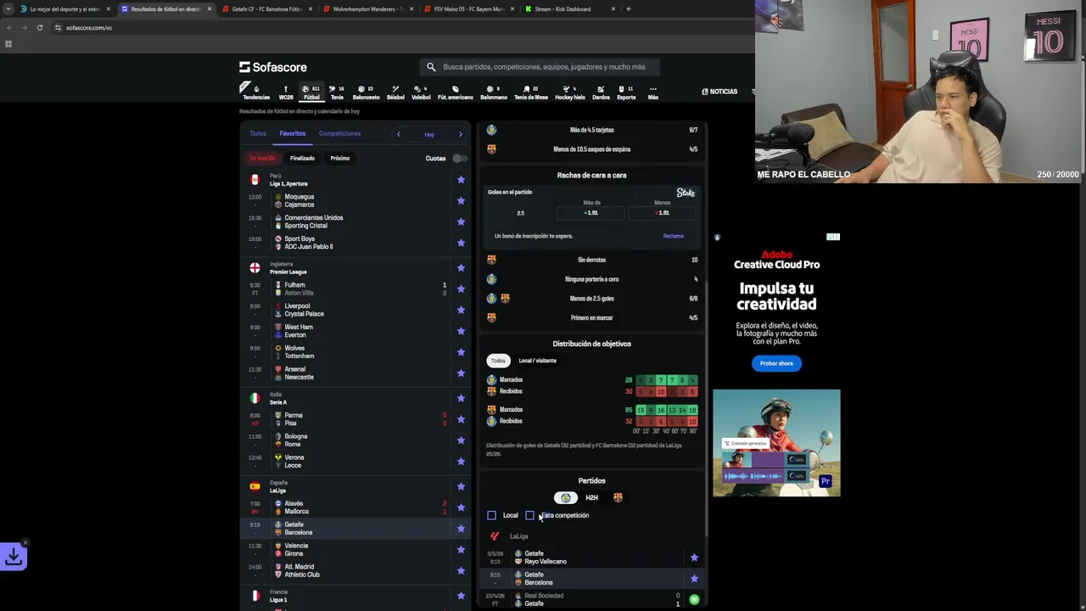1086x611 pixels.
Task: Toggle favorite star for Moquegua vs Cajamarca
Action: 461,200
